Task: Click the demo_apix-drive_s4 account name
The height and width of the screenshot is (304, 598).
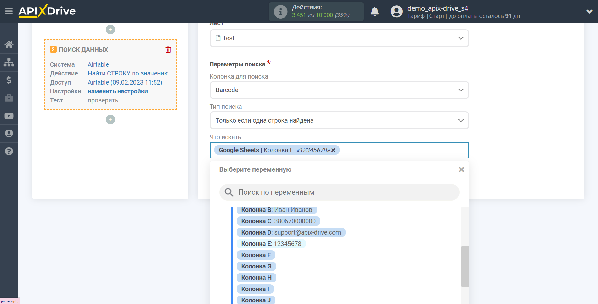Action: point(437,8)
